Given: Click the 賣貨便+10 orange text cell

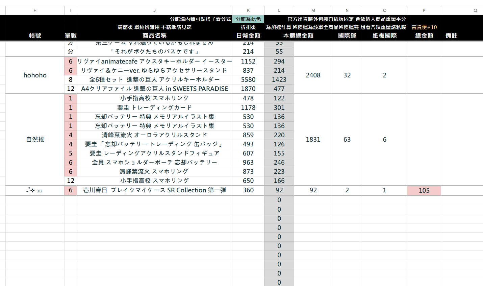Looking at the screenshot, I should (x=424, y=27).
